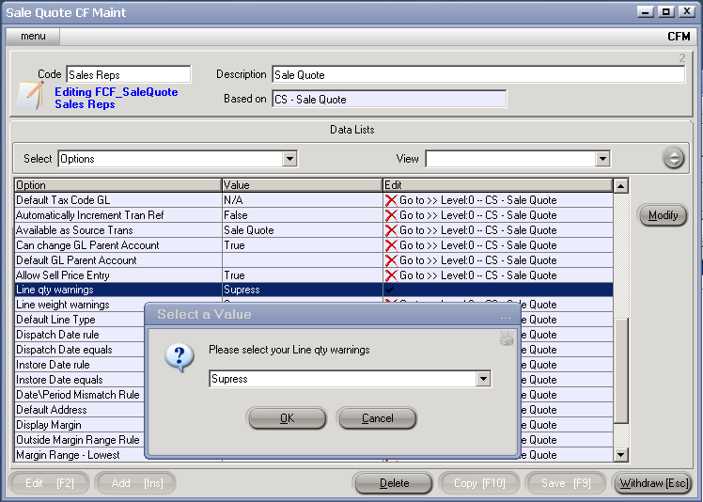Click the Edit column header
The height and width of the screenshot is (502, 703).
[x=498, y=185]
